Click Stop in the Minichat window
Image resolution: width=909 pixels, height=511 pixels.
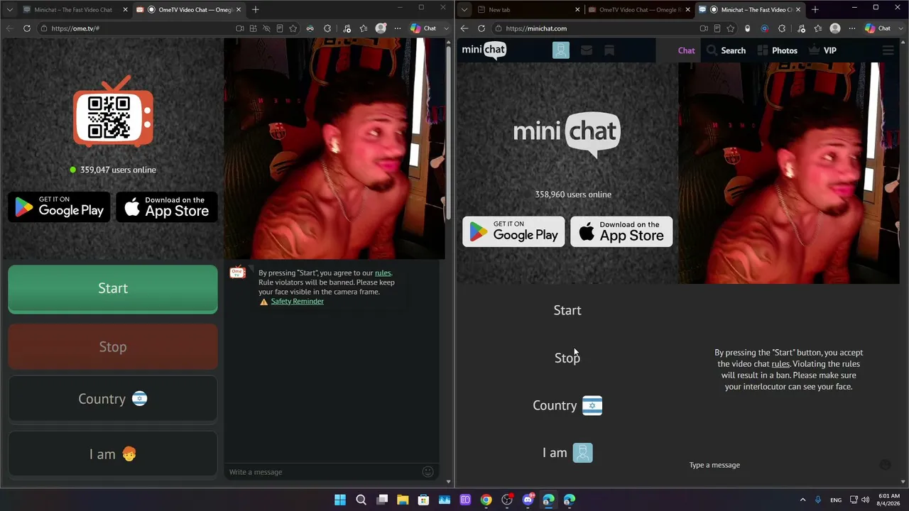(567, 358)
